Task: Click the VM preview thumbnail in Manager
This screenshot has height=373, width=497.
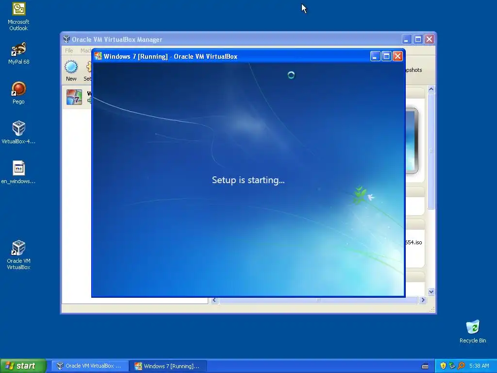Action: click(x=412, y=140)
